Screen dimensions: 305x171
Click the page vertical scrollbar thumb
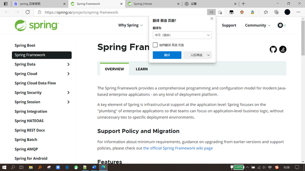point(303,38)
